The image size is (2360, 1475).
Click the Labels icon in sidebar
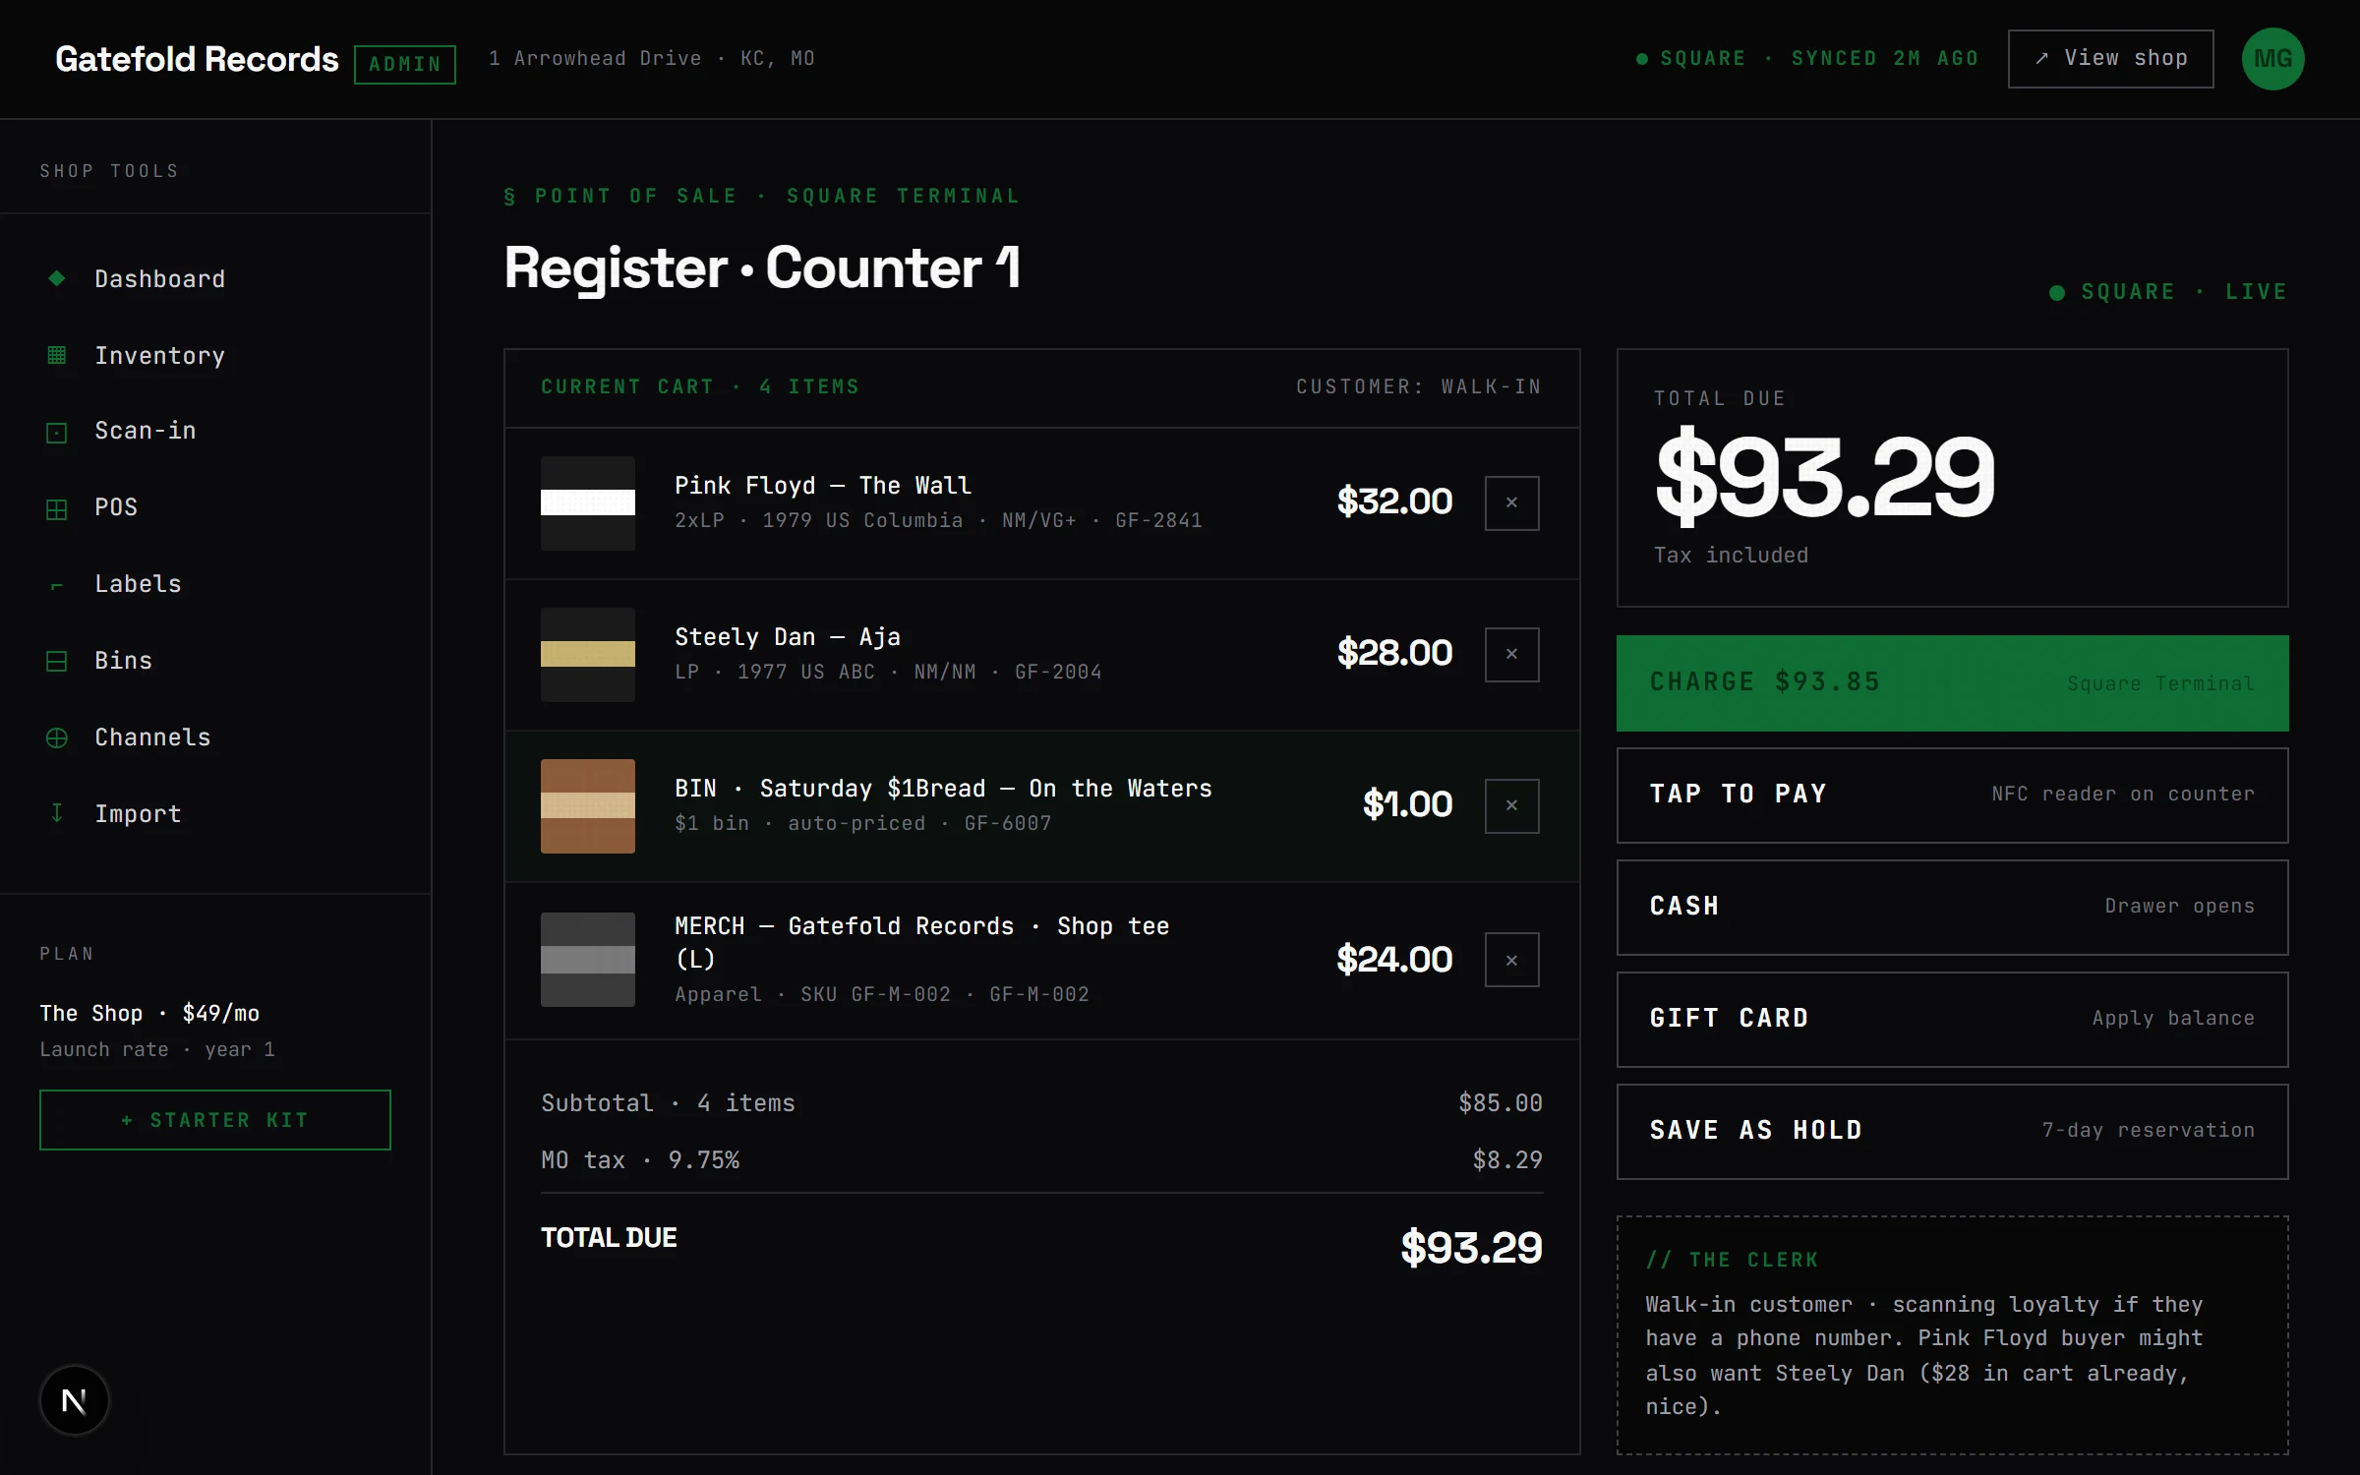57,586
